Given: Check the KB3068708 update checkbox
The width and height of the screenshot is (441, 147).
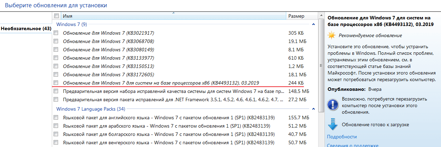Looking at the screenshot, I should tap(56, 41).
